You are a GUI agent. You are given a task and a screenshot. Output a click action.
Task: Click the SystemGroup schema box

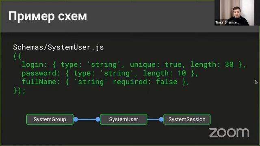coord(50,119)
